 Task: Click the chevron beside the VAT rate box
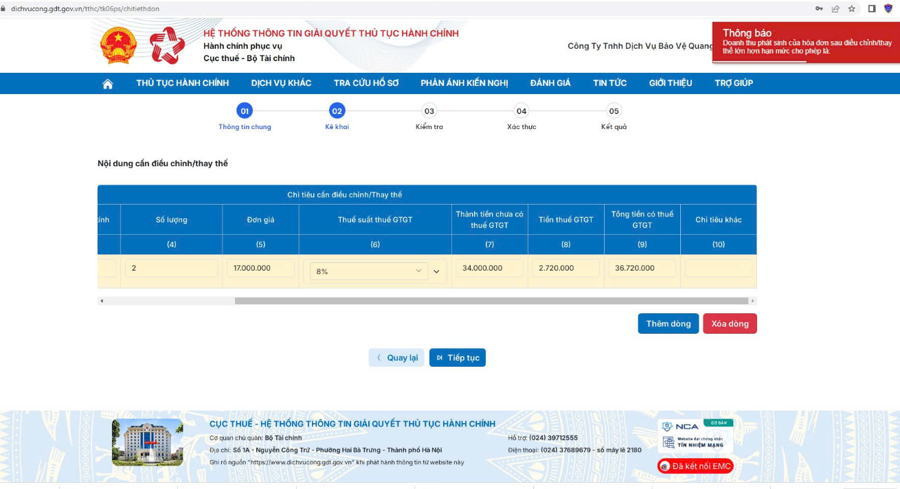coord(436,271)
